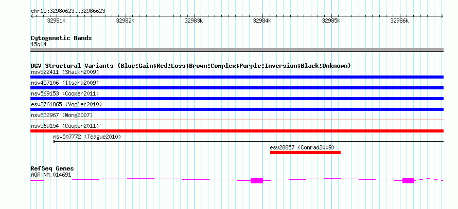
Task: Click the right arrowhead of the ruler
Action: pos(442,16)
